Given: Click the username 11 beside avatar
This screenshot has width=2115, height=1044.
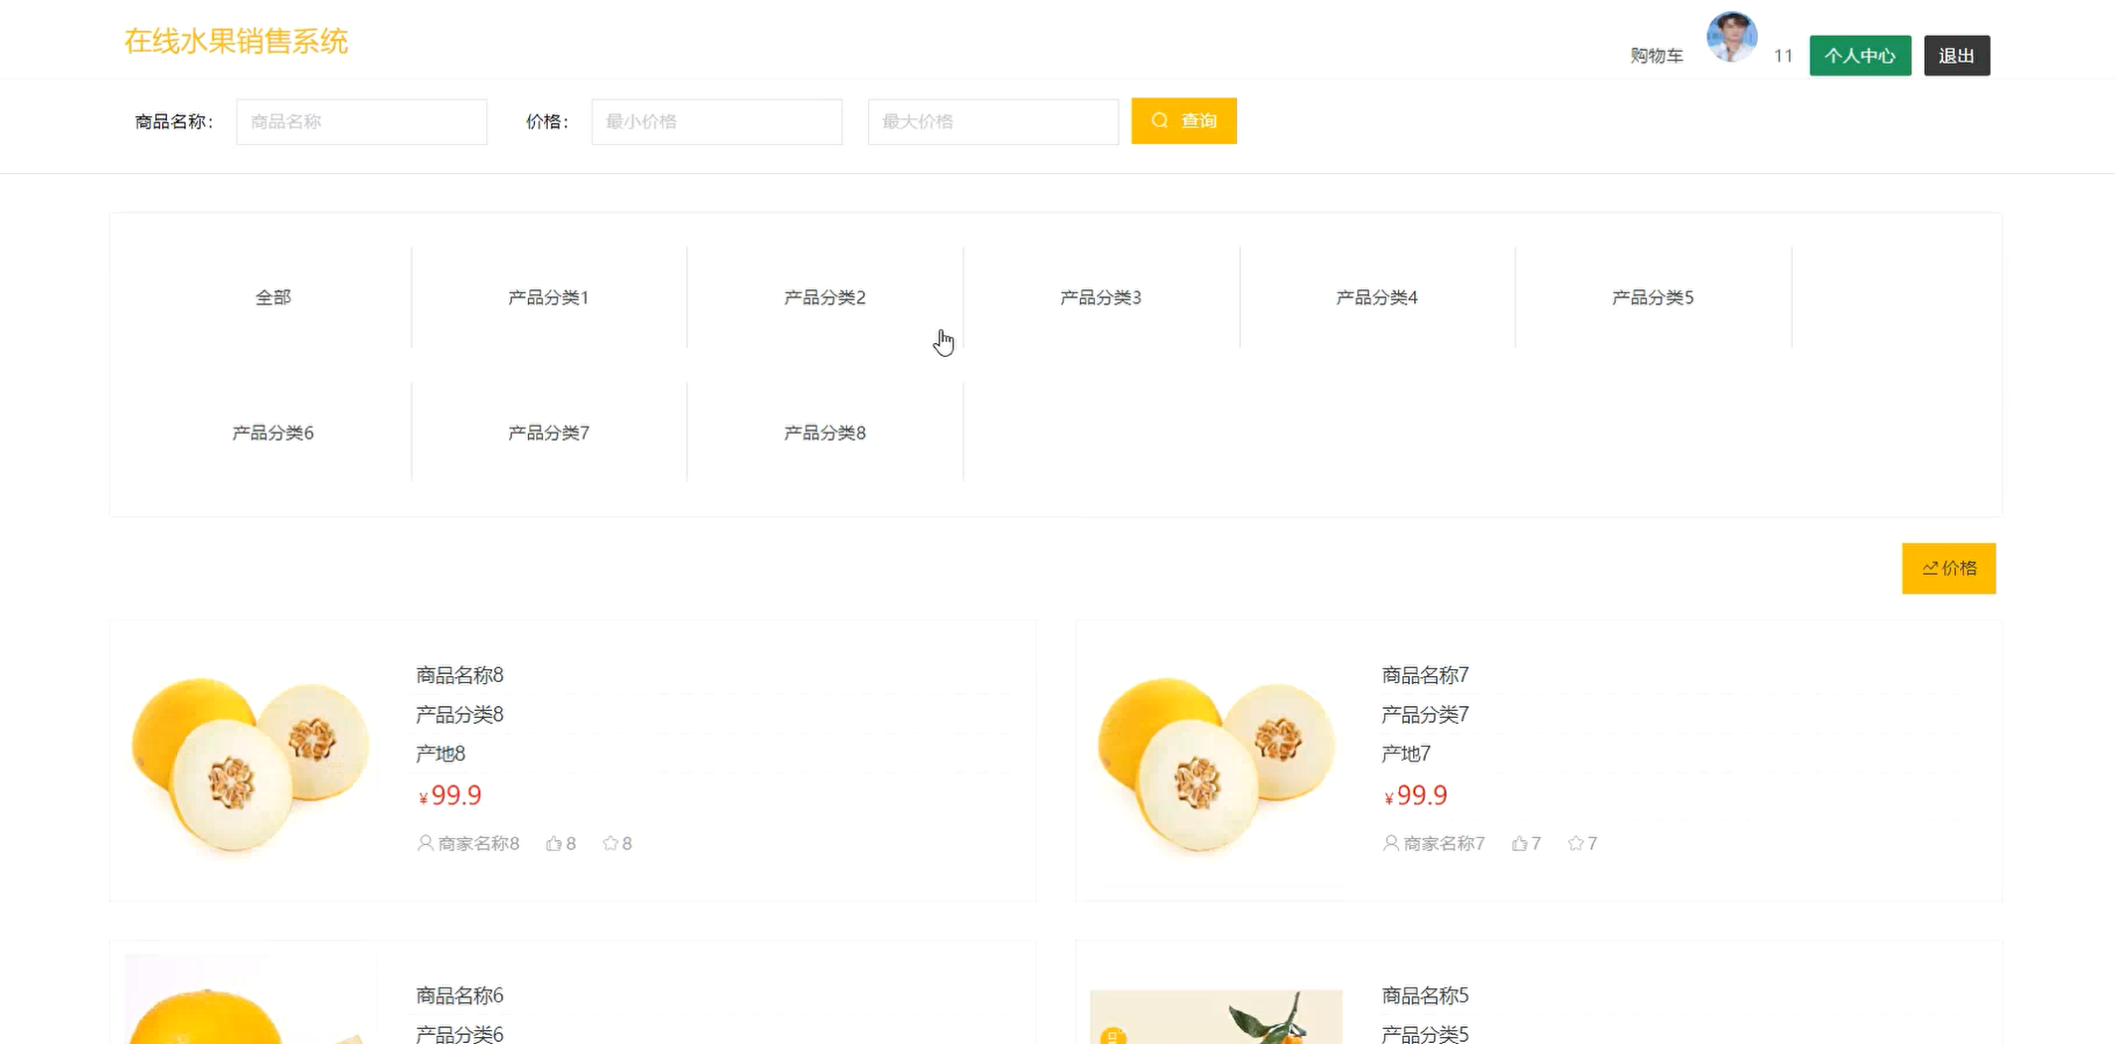Looking at the screenshot, I should (1783, 56).
